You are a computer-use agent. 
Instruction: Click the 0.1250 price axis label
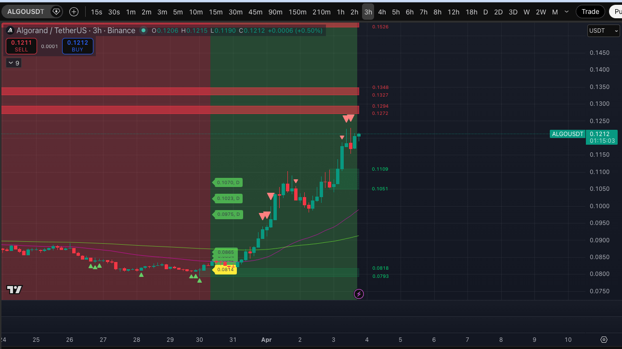point(599,121)
